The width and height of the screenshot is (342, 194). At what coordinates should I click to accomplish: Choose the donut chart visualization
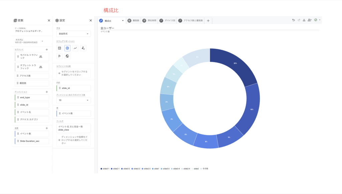click(67, 48)
